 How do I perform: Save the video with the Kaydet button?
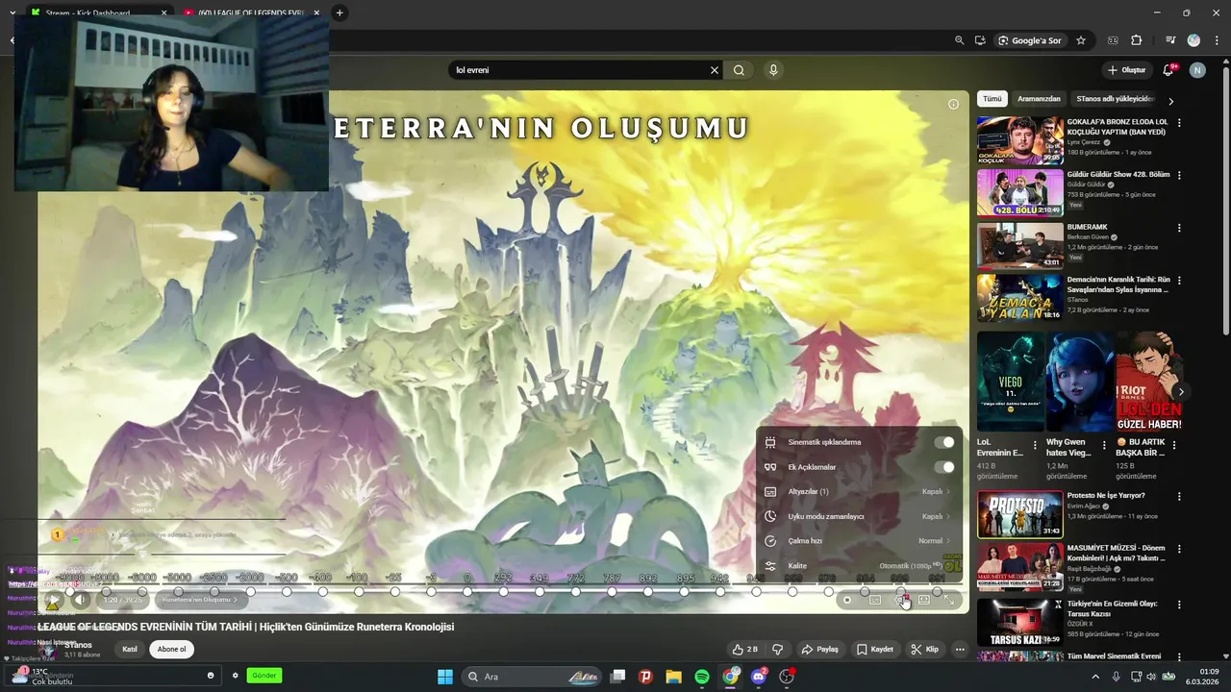coord(875,650)
